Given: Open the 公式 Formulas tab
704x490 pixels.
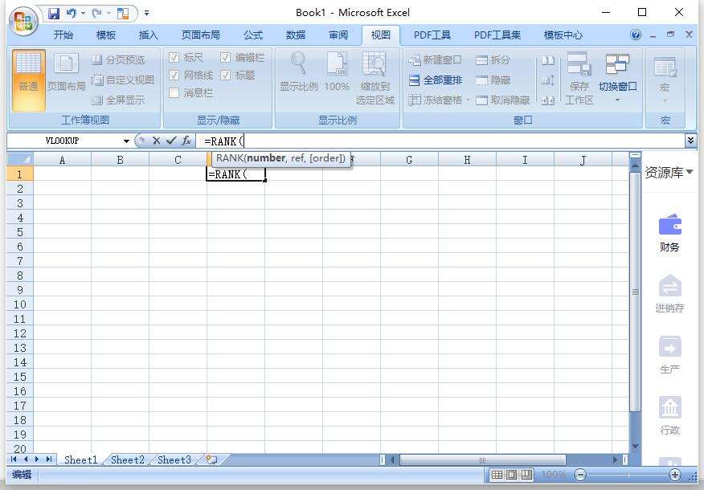Looking at the screenshot, I should (x=253, y=35).
